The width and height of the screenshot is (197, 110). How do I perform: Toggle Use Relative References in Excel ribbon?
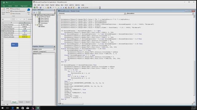click(x=18, y=11)
